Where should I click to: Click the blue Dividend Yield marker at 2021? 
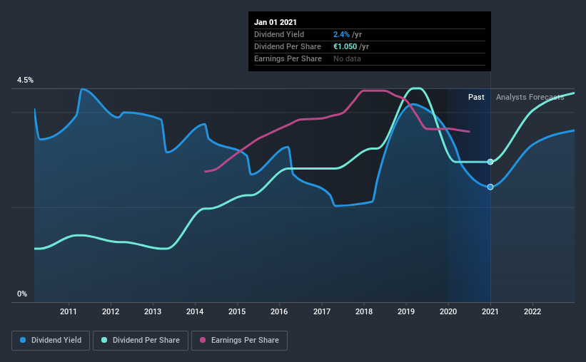coord(490,187)
